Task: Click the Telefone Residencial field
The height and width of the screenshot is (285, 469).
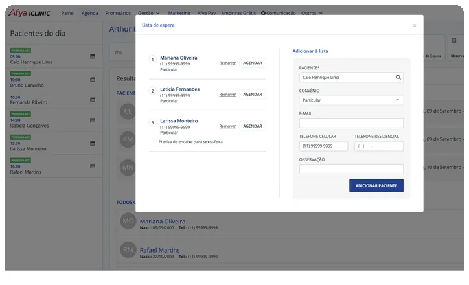Action: coord(379,146)
